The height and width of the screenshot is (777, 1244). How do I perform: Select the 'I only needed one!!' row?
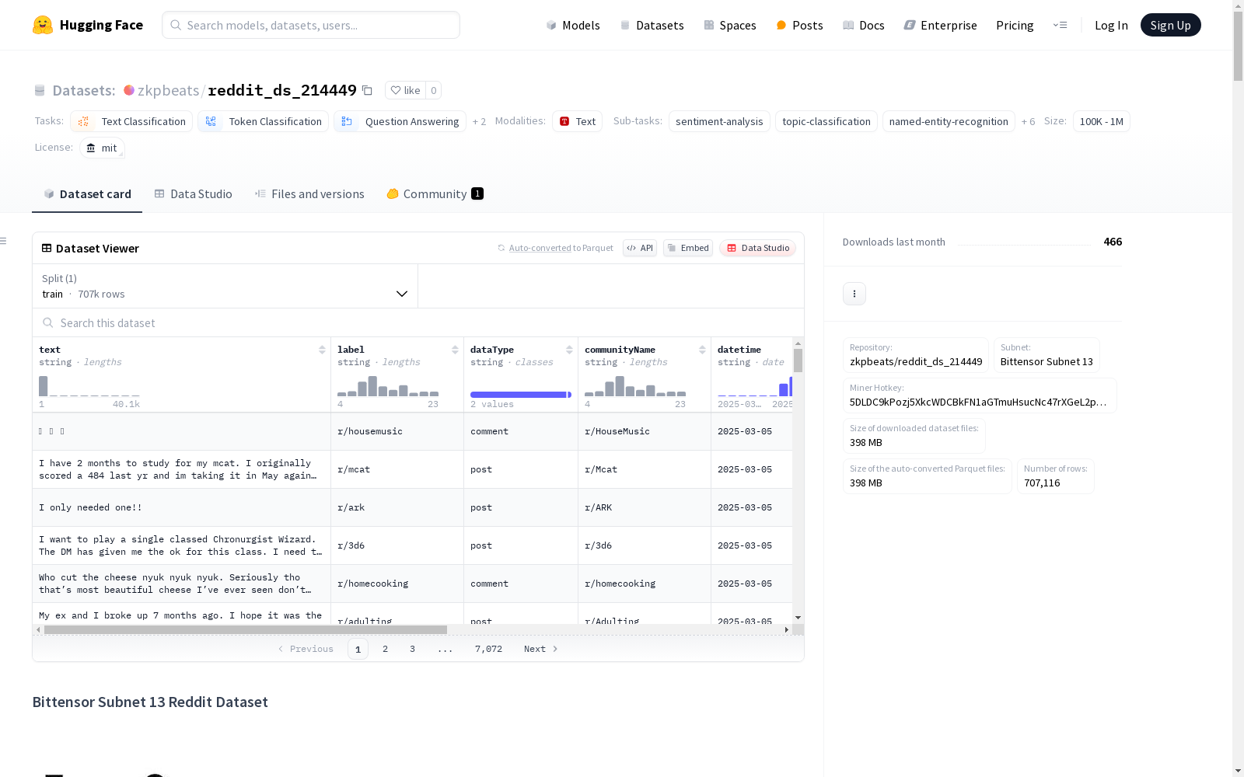tap(412, 507)
